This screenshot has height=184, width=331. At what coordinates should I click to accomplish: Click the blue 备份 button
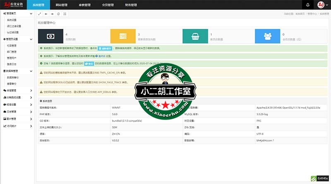click(89, 64)
